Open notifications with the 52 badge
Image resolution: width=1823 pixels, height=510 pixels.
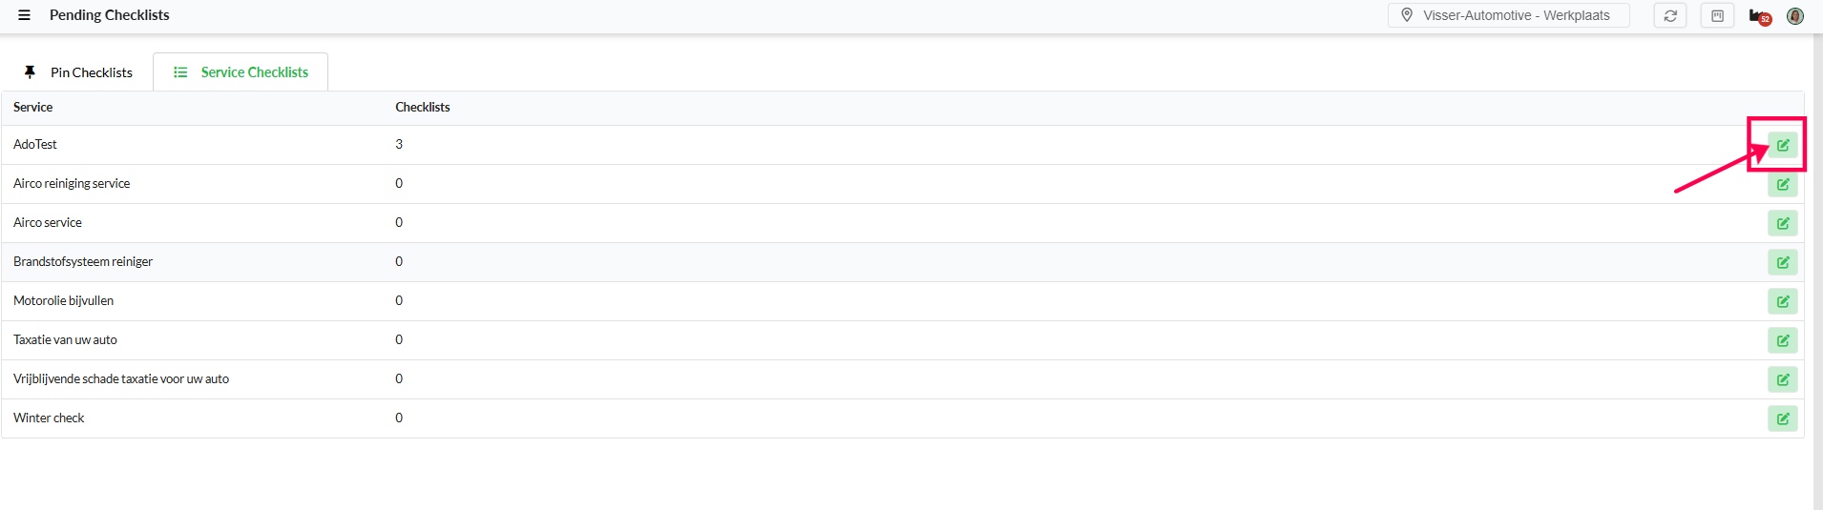click(1759, 16)
